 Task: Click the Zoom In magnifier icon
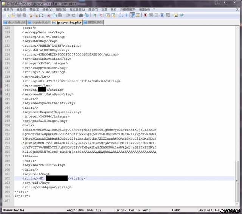pos(94,15)
